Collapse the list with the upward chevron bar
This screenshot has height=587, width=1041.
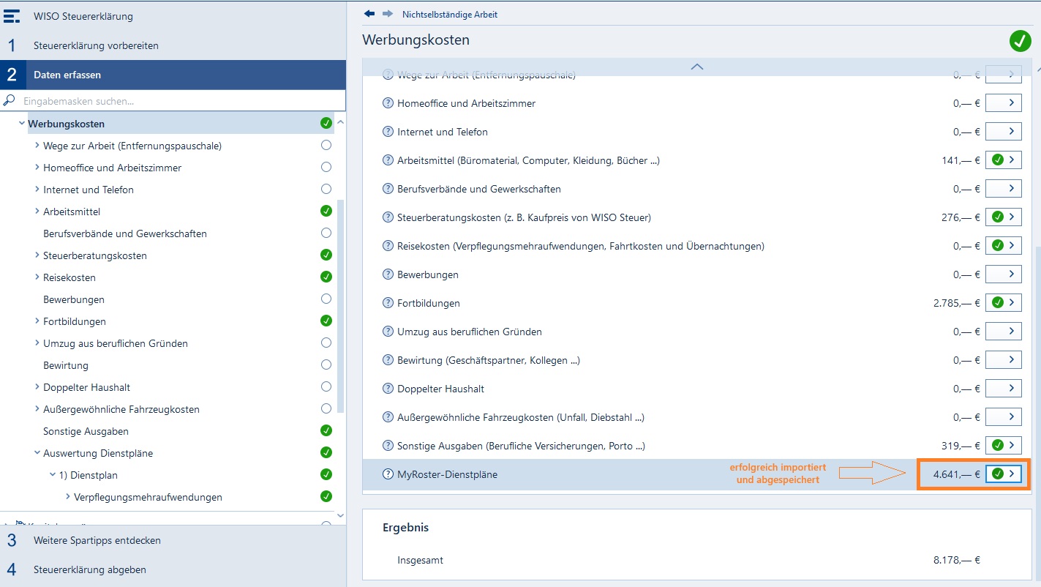[697, 67]
